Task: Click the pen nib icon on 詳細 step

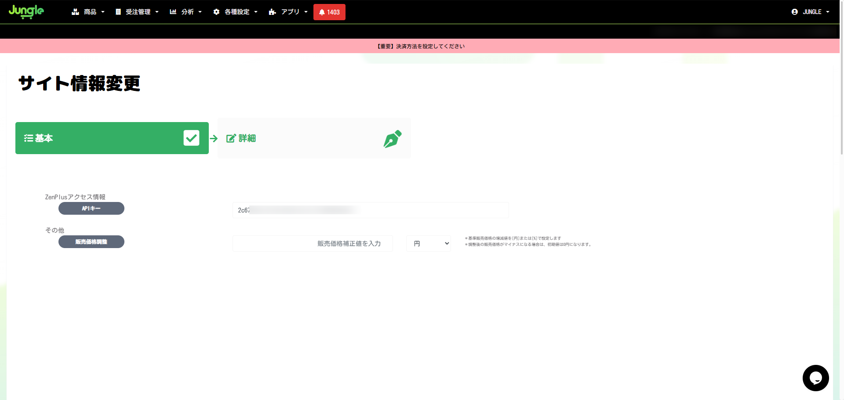Action: [x=392, y=139]
